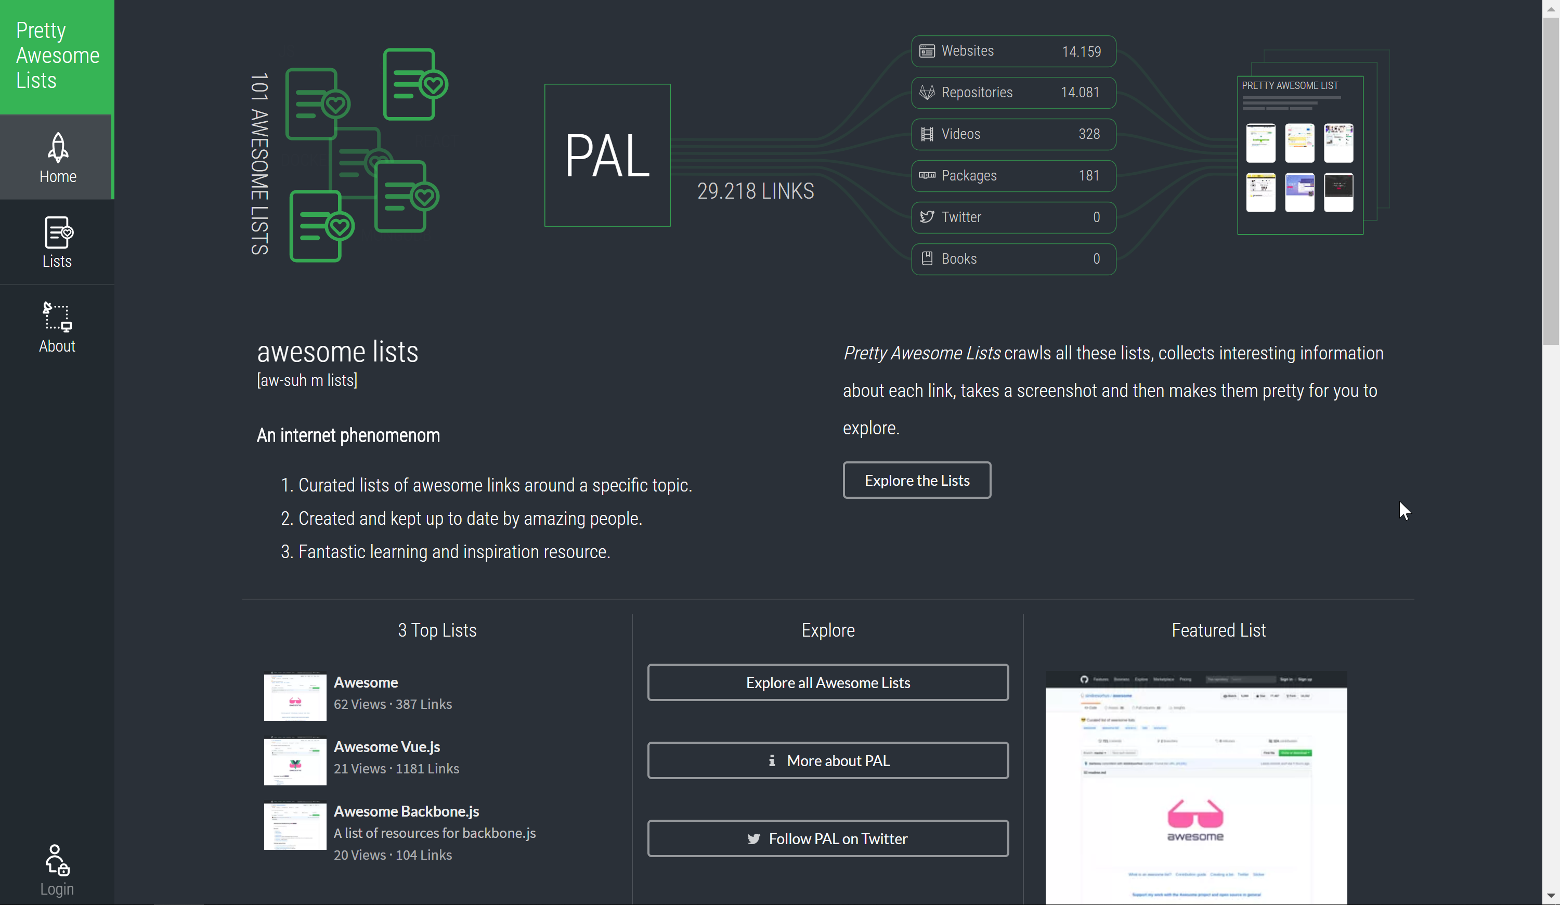Click Follow PAL on Twitter button
The width and height of the screenshot is (1560, 905).
click(828, 839)
